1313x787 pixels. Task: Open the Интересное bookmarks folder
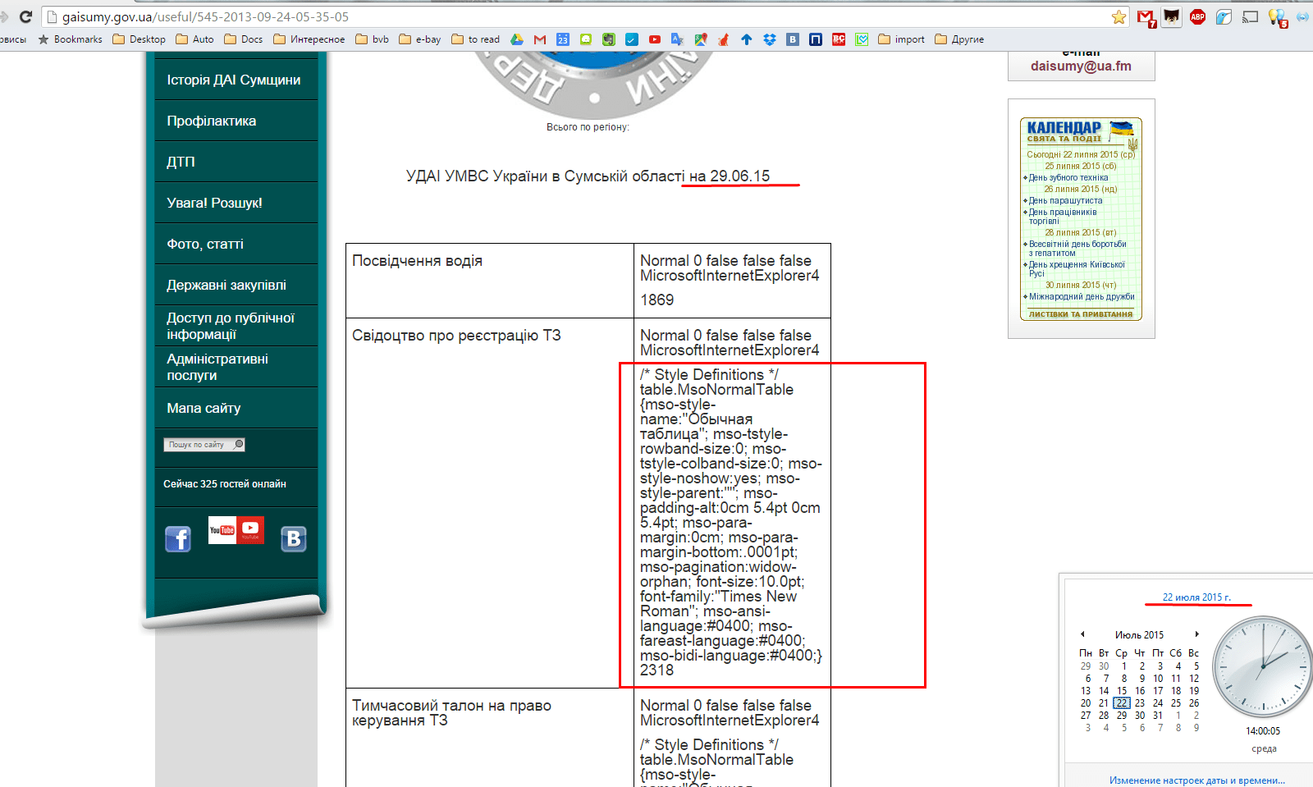[x=309, y=39]
